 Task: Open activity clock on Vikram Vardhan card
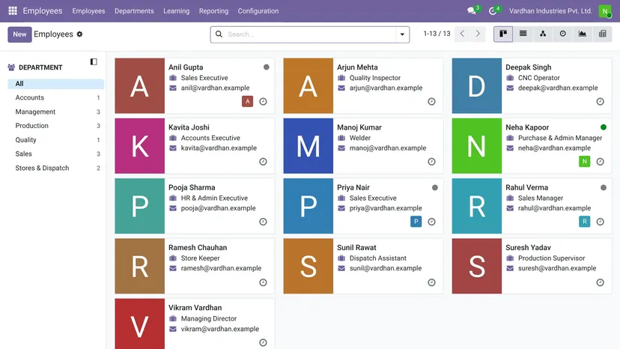coord(263,342)
